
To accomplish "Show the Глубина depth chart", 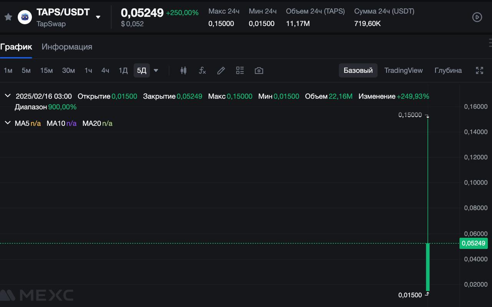I will coord(448,71).
